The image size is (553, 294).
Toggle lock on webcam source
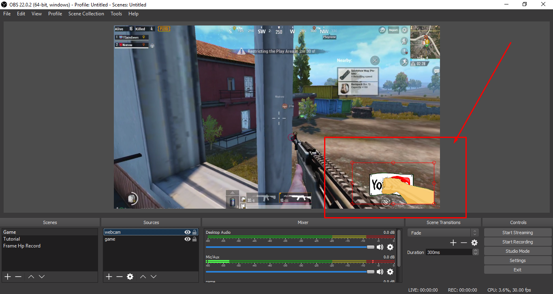pos(194,232)
